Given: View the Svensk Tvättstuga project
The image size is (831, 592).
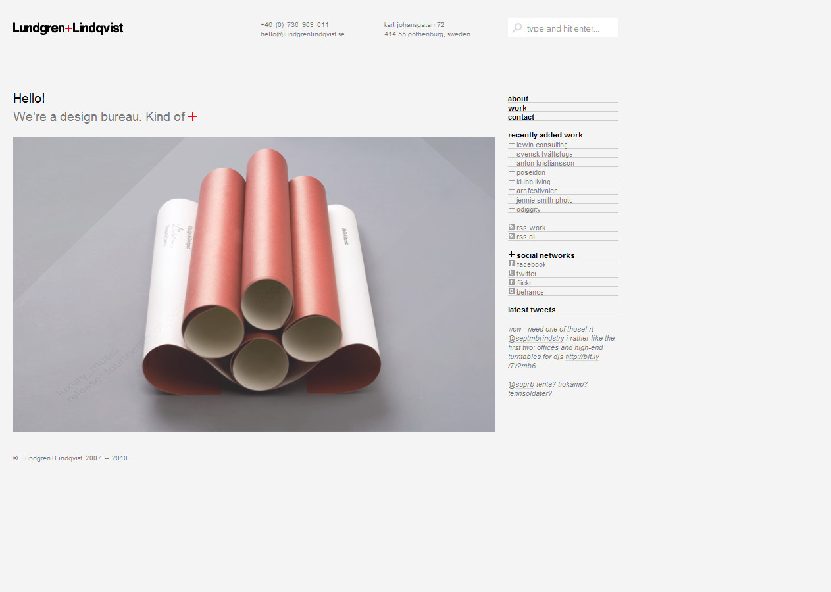Looking at the screenshot, I should click(x=544, y=154).
